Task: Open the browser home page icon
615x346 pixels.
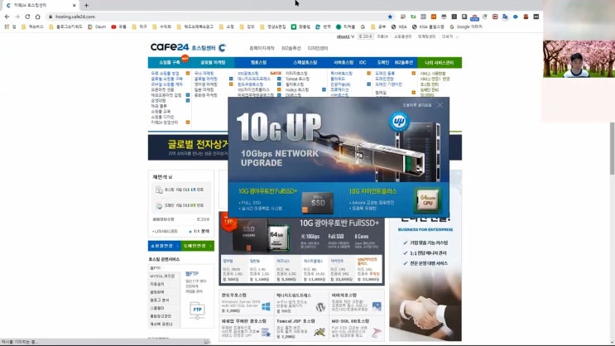Action: coord(37,17)
